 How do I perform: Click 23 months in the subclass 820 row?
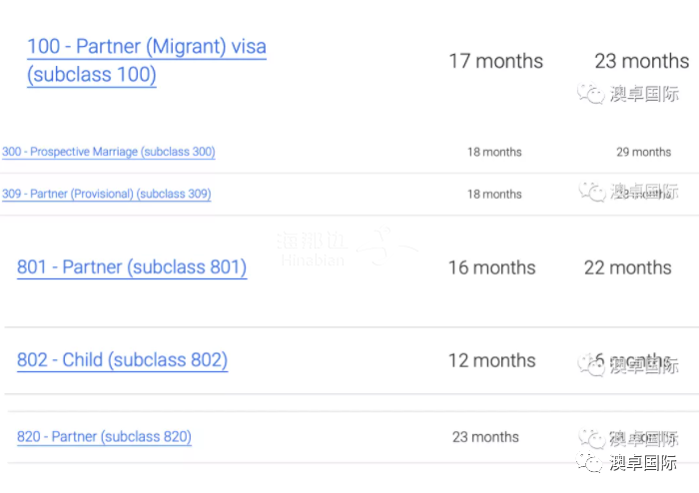point(485,437)
